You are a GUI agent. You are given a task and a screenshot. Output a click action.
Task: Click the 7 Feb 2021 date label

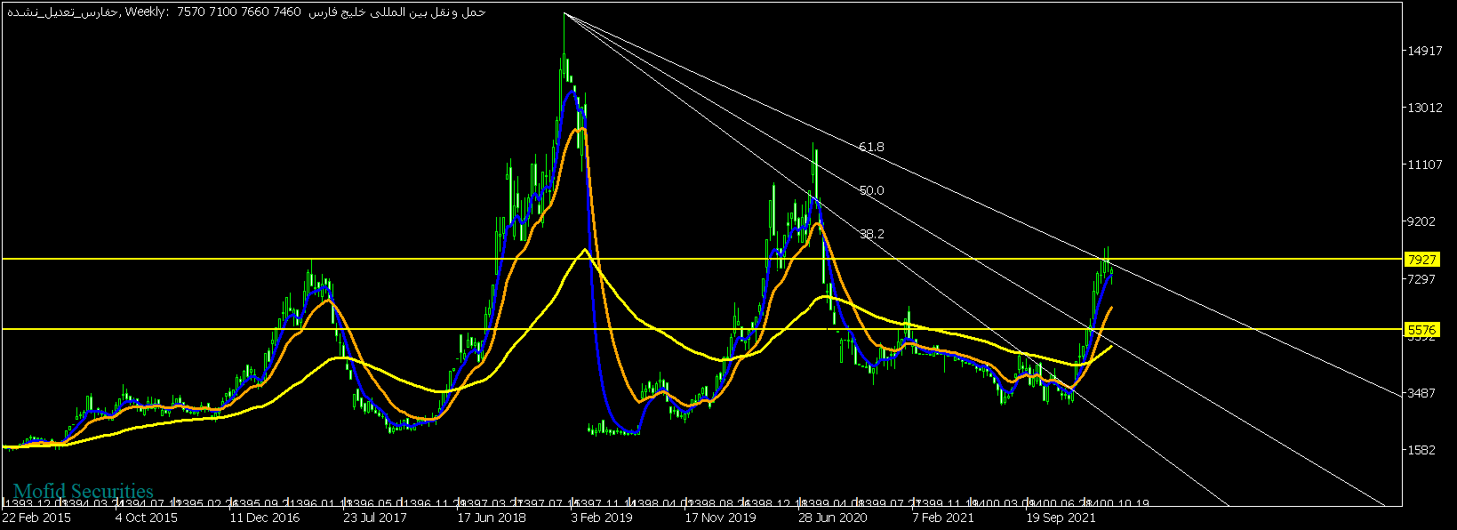(943, 518)
